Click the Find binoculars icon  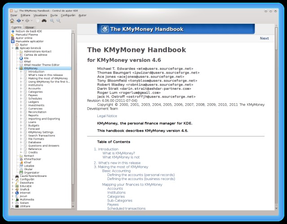point(44,21)
